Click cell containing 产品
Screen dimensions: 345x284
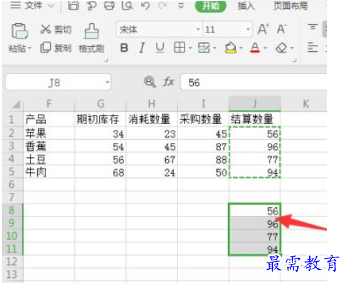tap(49, 119)
